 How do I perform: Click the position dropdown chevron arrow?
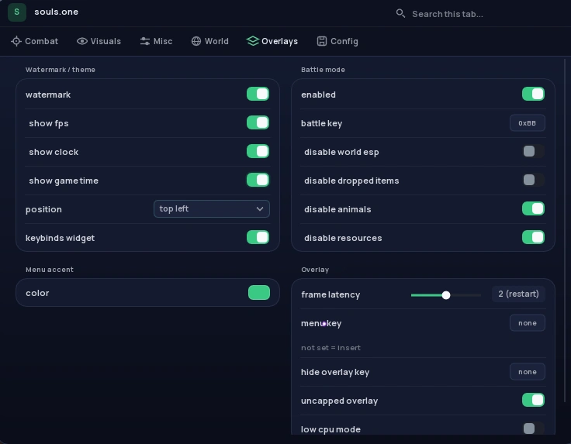[260, 208]
